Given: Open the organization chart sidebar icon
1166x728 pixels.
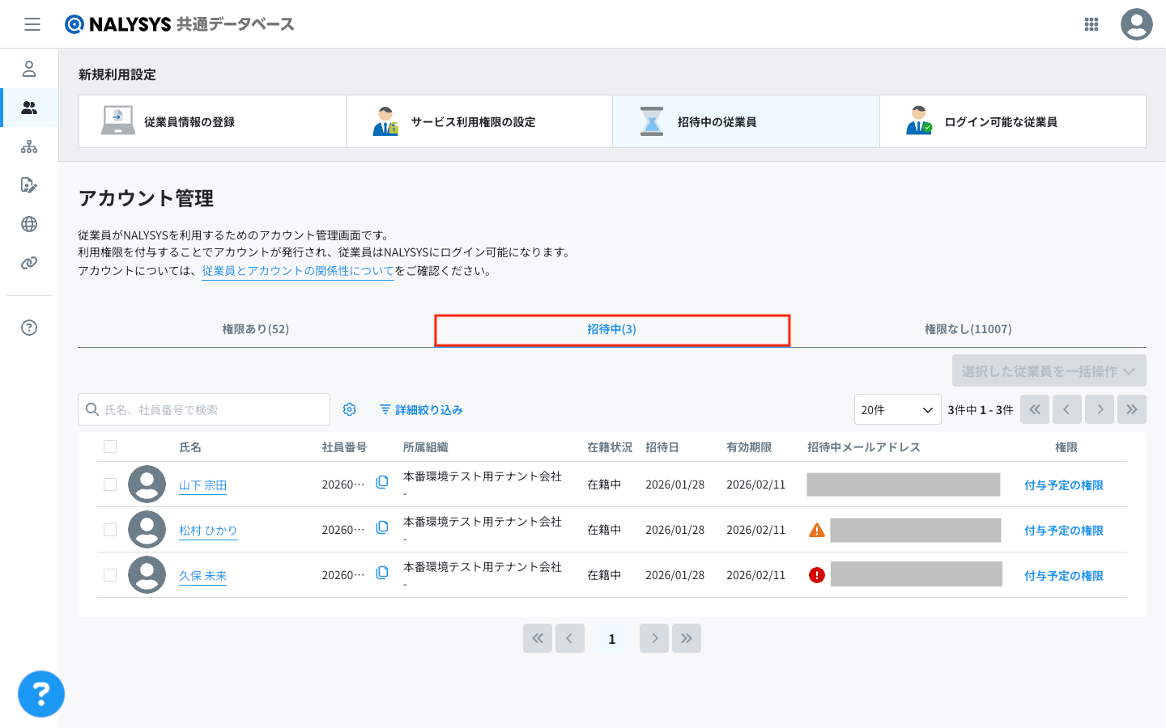Looking at the screenshot, I should point(29,146).
